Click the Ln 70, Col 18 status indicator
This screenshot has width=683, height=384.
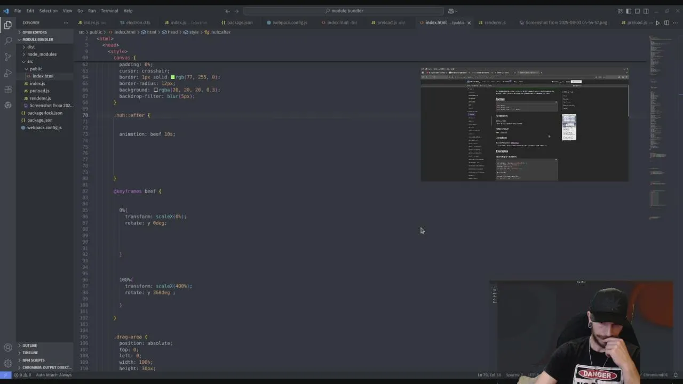coord(489,375)
